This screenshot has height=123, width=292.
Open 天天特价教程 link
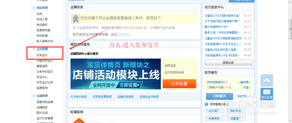[79, 97]
